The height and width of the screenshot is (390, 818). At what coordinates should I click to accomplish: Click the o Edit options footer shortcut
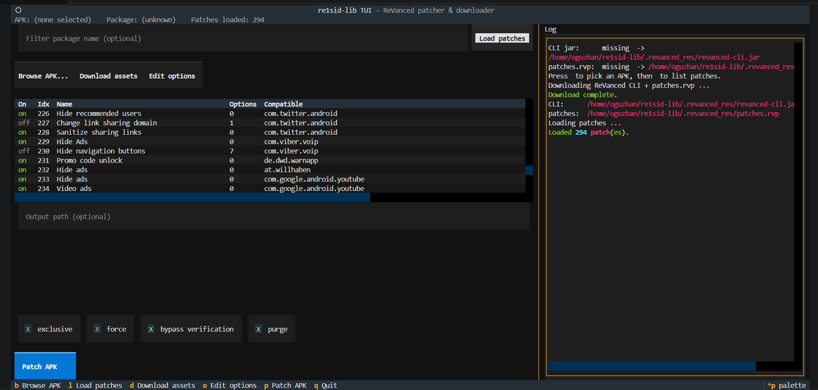(229, 385)
